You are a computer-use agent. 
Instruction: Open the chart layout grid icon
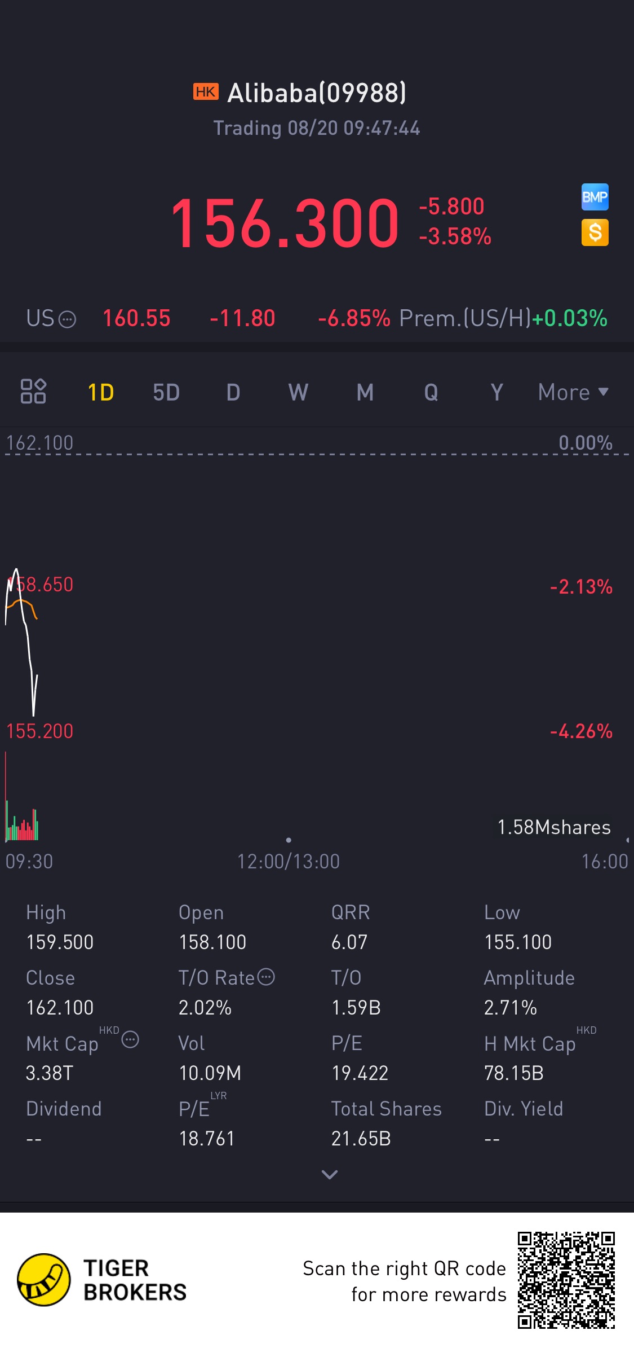pyautogui.click(x=33, y=391)
